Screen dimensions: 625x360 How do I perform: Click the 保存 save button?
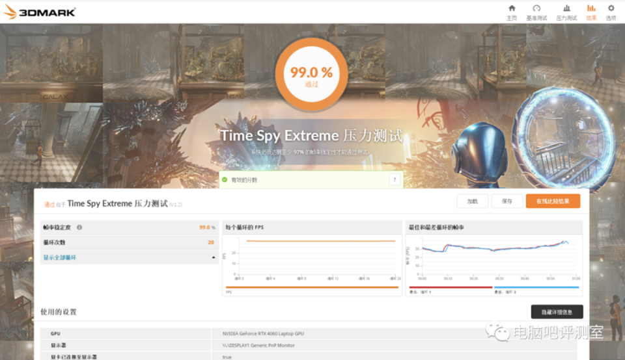(507, 201)
